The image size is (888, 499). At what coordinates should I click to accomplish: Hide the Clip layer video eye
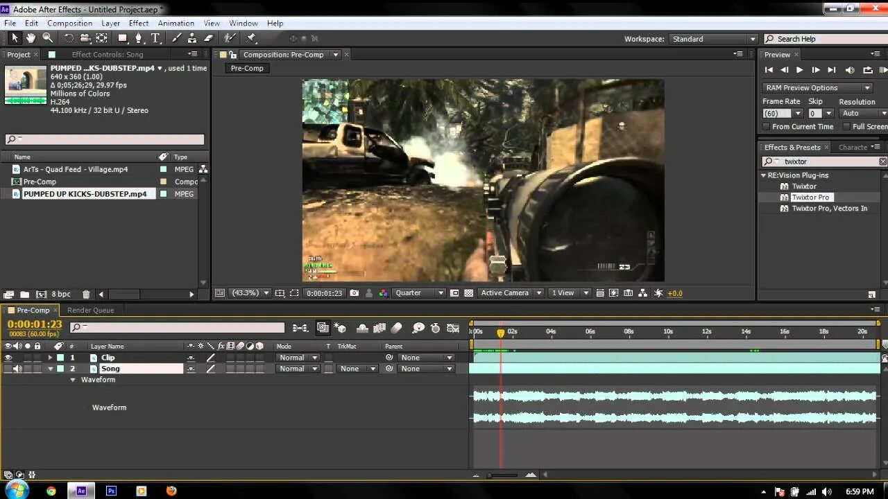click(x=8, y=358)
